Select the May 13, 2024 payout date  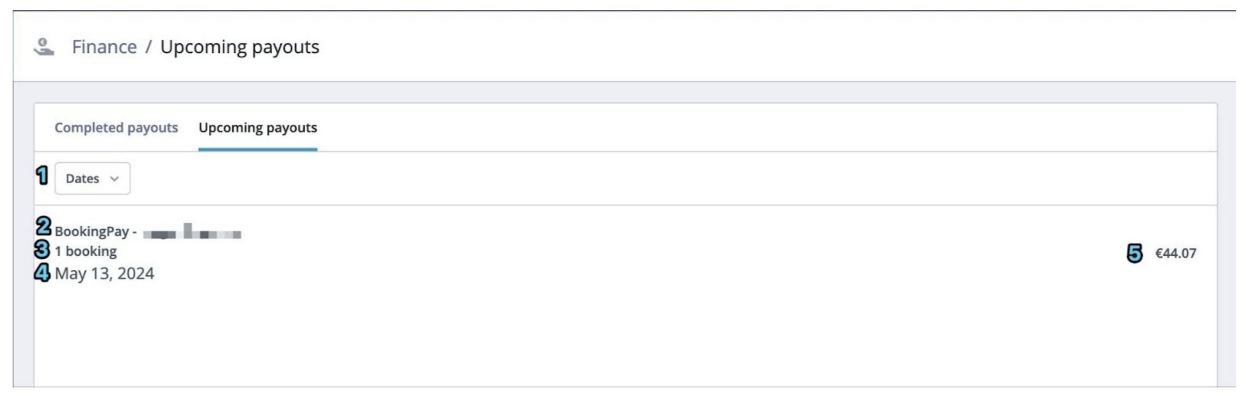104,274
